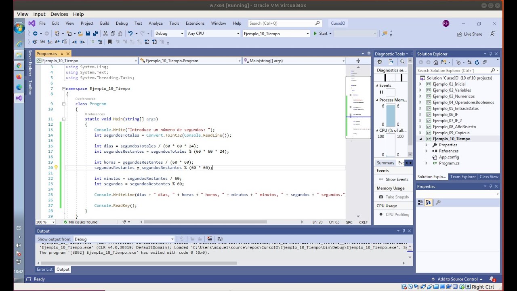Toggle a bookmark with the bookmark icon
The image size is (517, 291).
point(109,42)
